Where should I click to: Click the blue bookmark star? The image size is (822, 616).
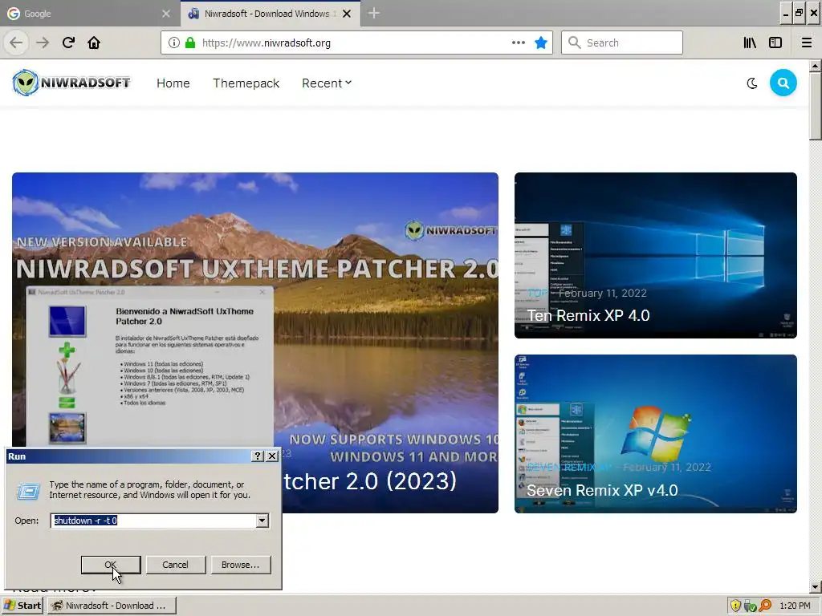coord(541,43)
